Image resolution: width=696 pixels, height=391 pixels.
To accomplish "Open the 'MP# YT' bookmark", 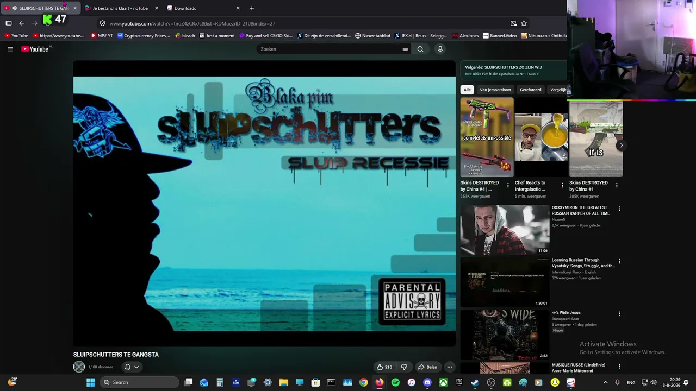I will coord(102,36).
